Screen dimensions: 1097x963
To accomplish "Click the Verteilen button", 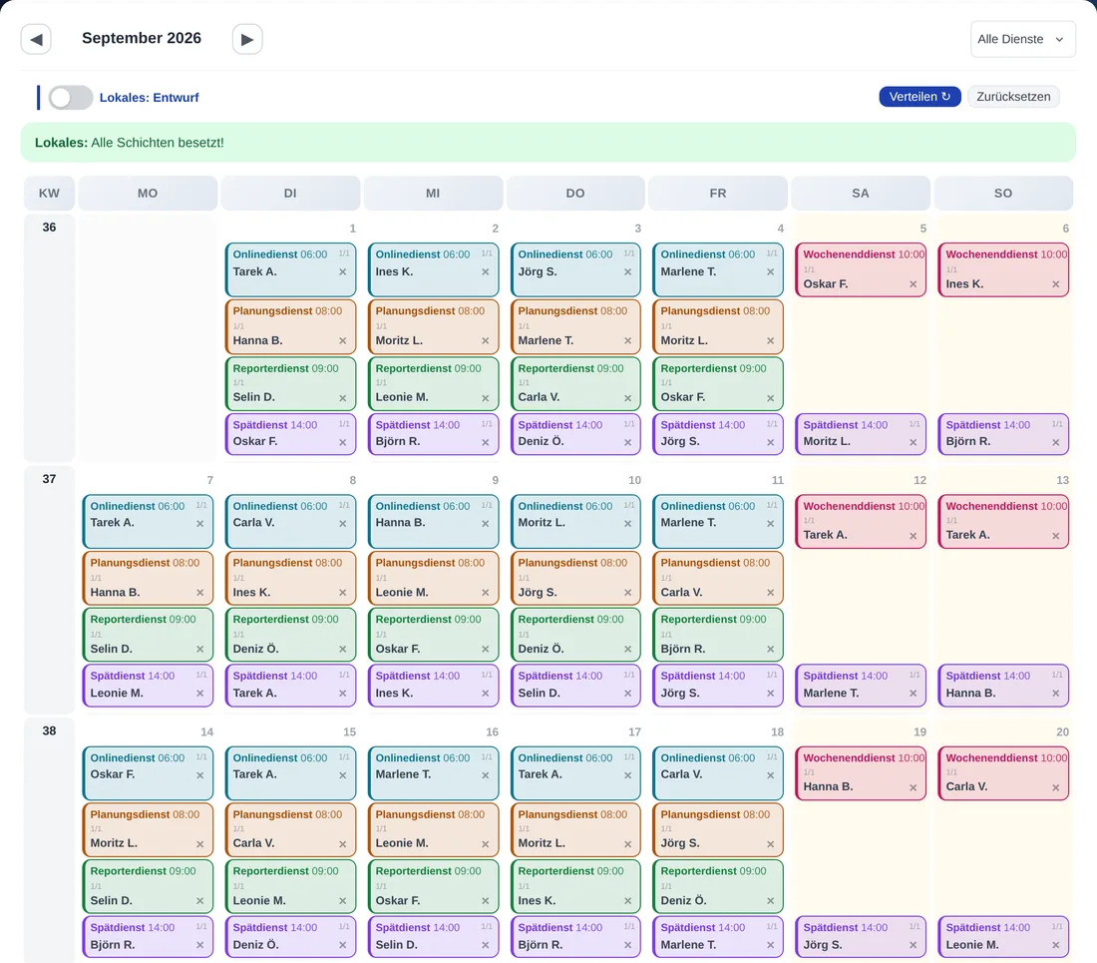I will click(x=919, y=97).
